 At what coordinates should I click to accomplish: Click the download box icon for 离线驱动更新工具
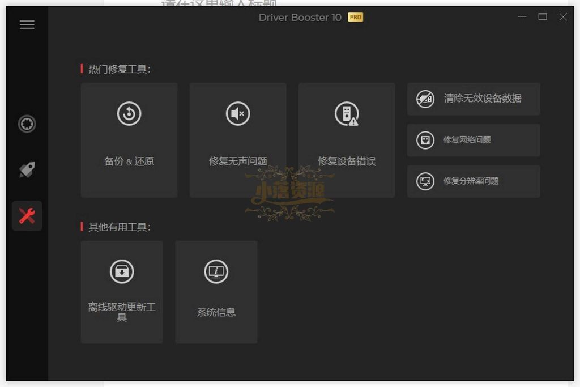(122, 271)
